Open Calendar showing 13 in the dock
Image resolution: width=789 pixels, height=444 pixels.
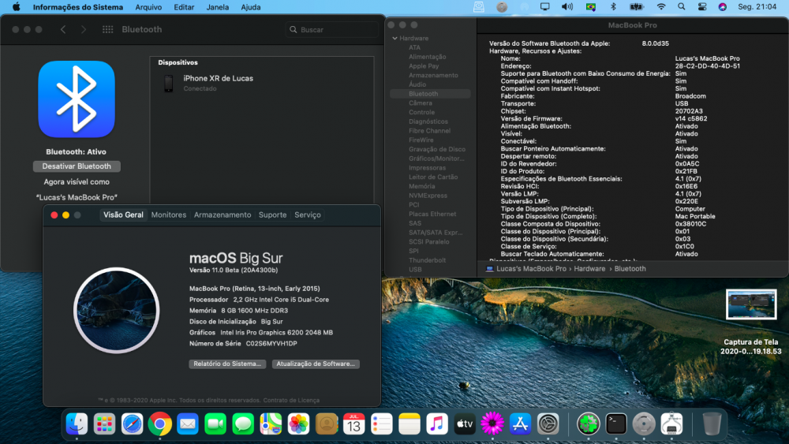(353, 424)
